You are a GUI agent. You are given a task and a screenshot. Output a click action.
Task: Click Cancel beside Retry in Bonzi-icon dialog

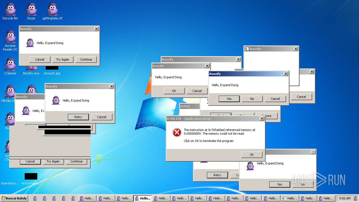[102, 117]
